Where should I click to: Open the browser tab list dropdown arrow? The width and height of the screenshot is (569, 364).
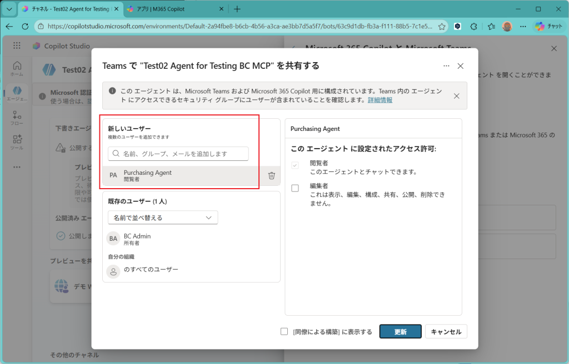coord(9,9)
